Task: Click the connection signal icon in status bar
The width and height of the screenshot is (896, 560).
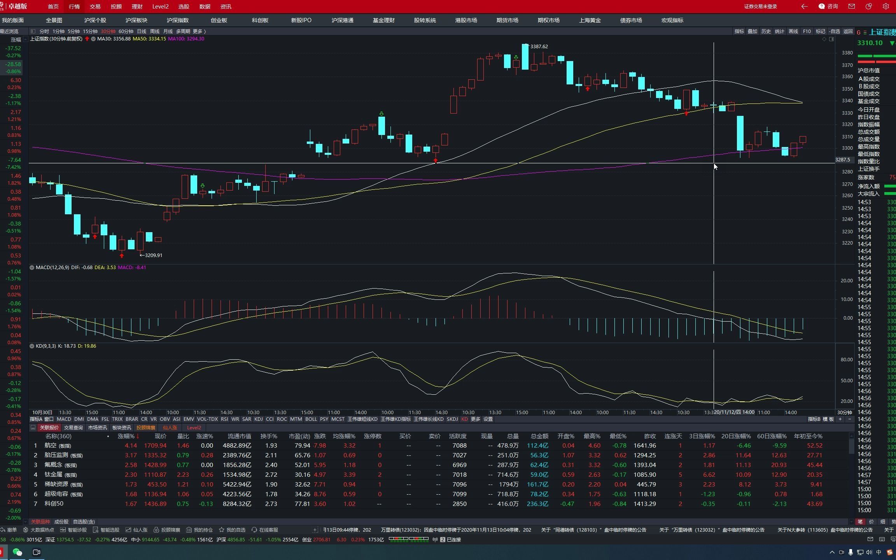Action: tap(435, 539)
